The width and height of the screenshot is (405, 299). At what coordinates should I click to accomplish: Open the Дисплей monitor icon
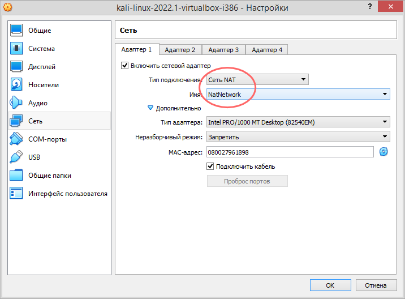pyautogui.click(x=16, y=66)
